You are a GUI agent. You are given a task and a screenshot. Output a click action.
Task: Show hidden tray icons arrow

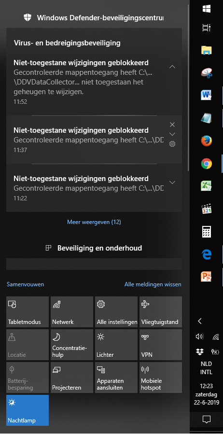pos(200,321)
